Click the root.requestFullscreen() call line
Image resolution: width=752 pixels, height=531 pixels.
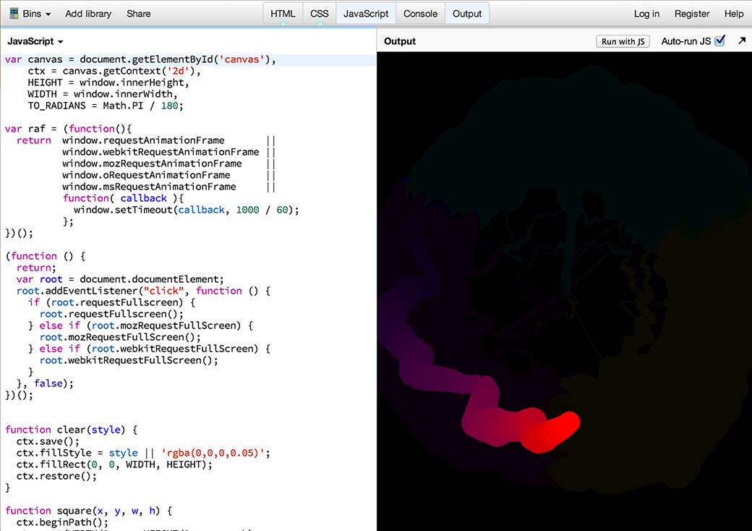click(x=111, y=314)
